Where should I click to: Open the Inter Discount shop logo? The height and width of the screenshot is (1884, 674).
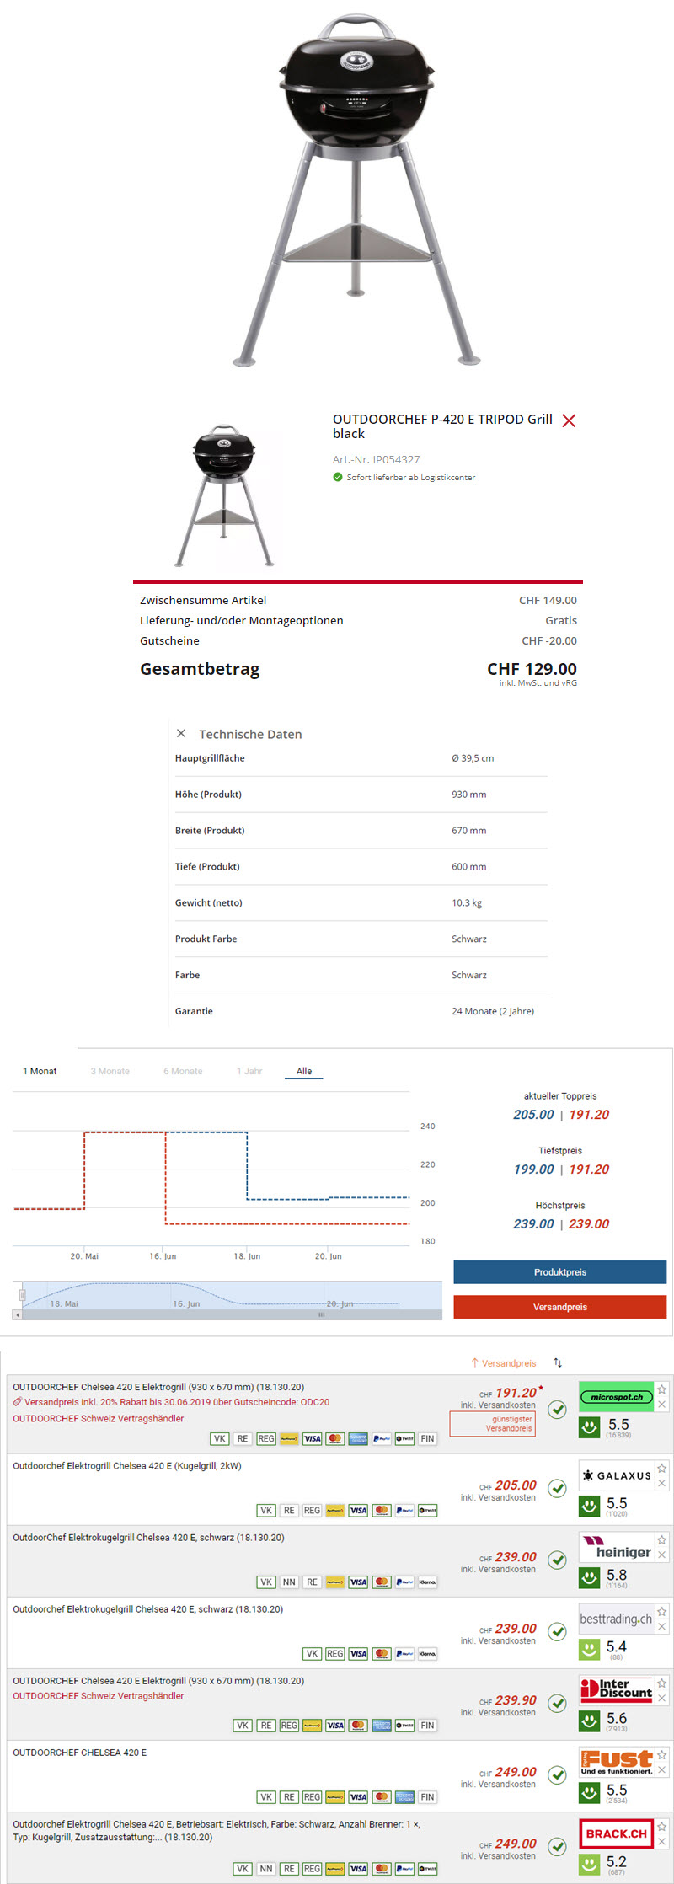coord(617,1689)
